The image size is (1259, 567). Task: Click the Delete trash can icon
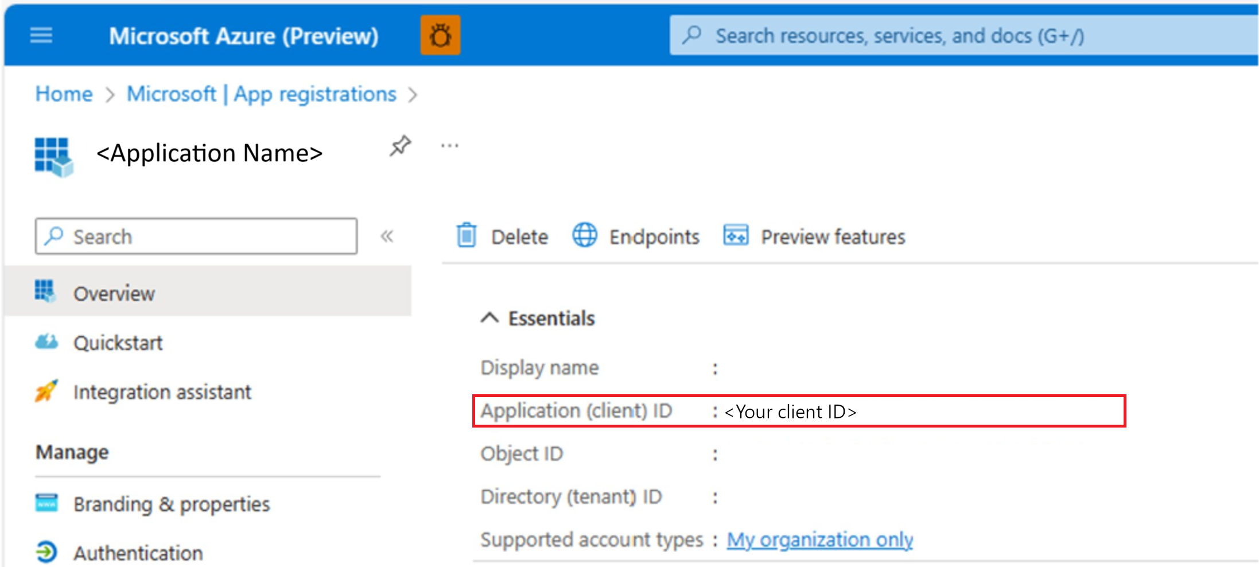(x=467, y=236)
